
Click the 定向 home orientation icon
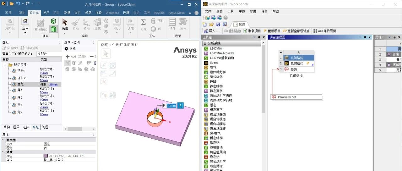point(25,21)
